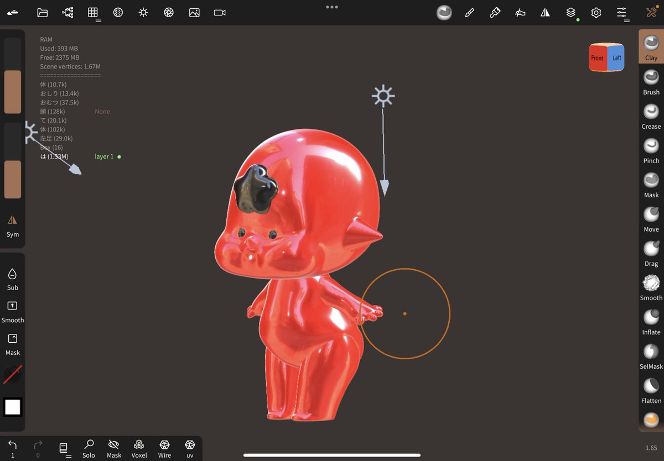Select object 頭 (128k)
The image size is (664, 461).
click(x=53, y=112)
